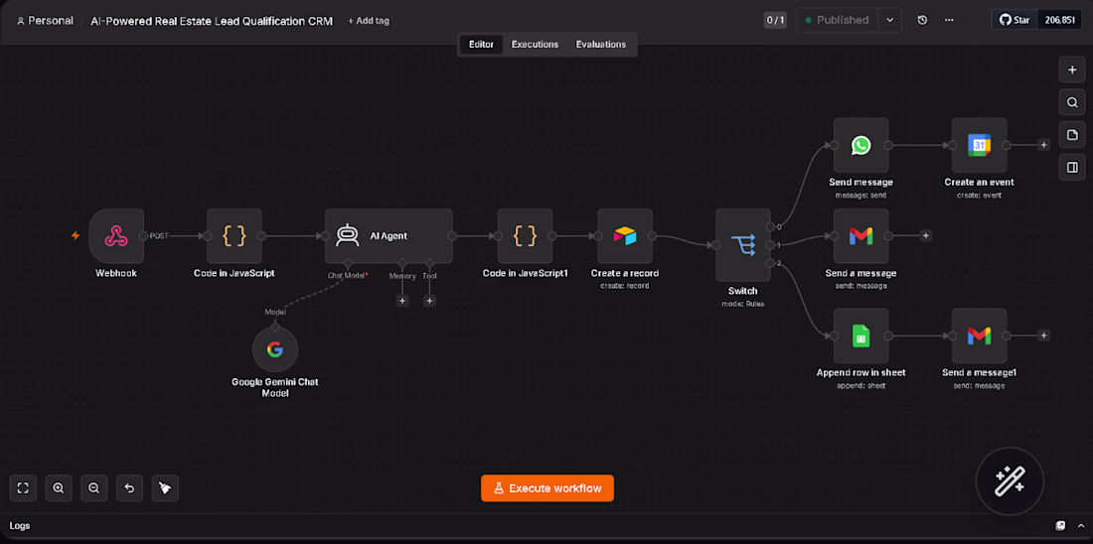
Task: Switch to the Editor tab
Action: (481, 44)
